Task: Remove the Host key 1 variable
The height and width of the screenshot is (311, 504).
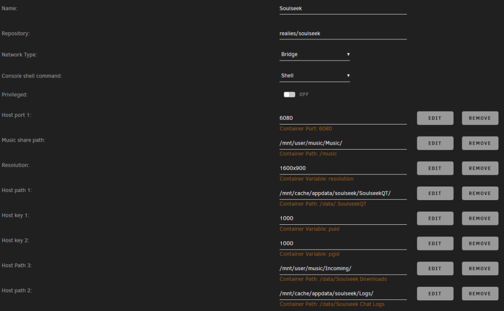Action: (480, 218)
